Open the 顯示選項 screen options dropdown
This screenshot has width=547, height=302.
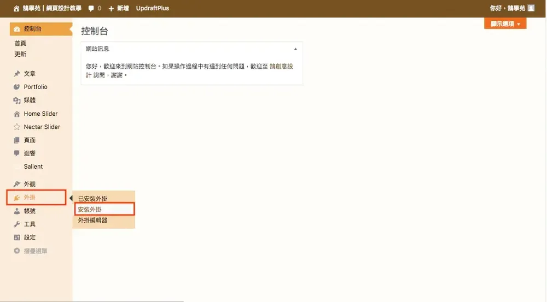coord(505,23)
